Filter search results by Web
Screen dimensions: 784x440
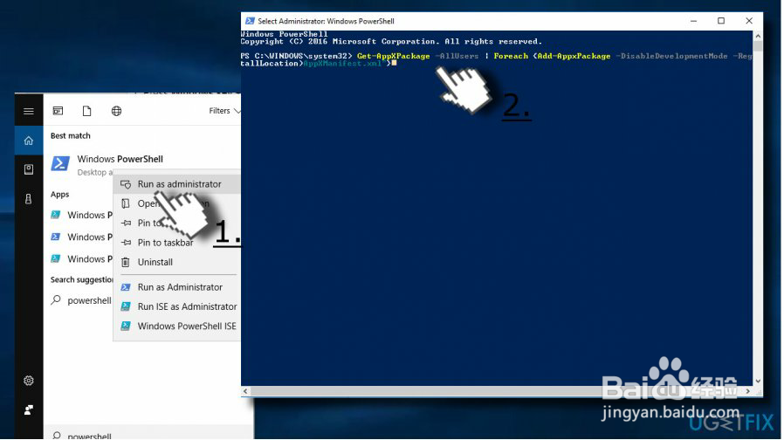[116, 111]
